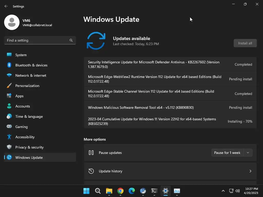Screen dimensions: 263x197
Task: Launch File Explorer from taskbar
Action: tap(109, 191)
